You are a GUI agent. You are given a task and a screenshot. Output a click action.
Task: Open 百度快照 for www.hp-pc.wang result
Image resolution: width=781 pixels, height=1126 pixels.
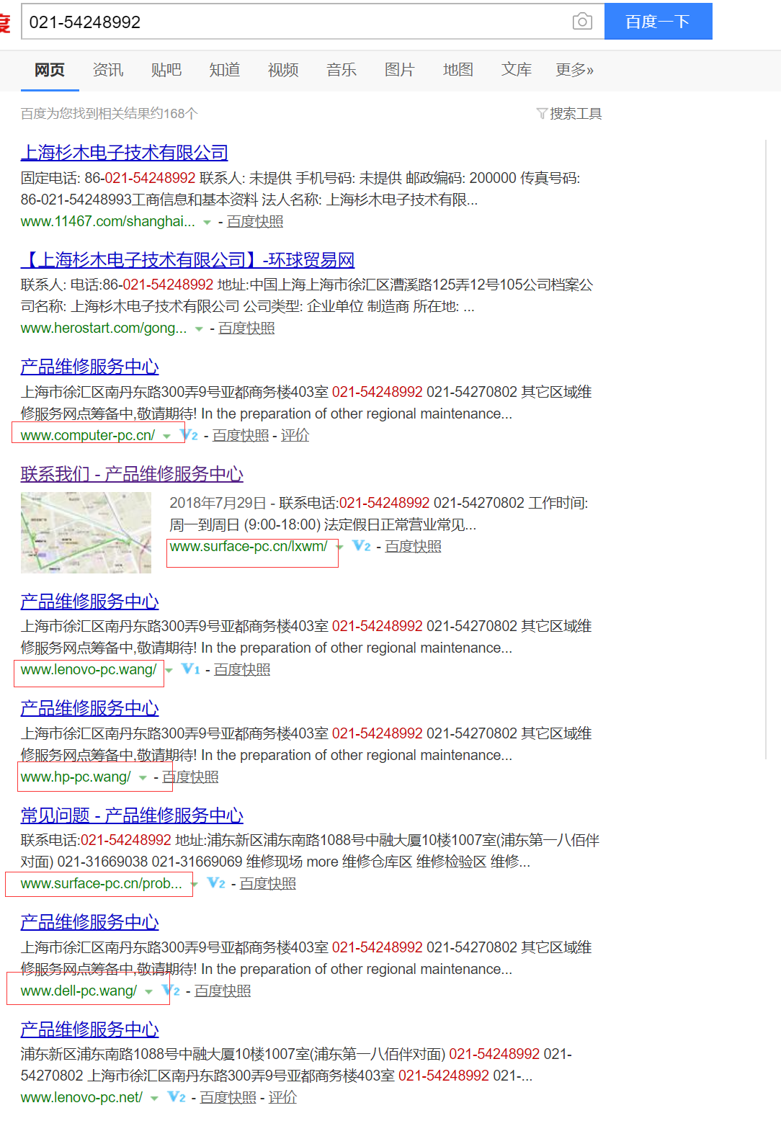pyautogui.click(x=190, y=777)
